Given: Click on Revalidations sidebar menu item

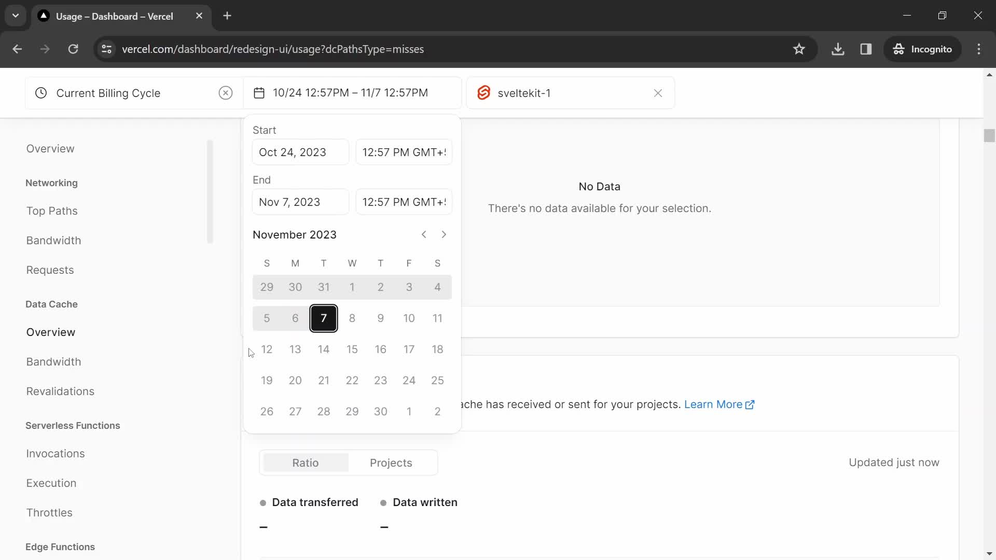Looking at the screenshot, I should (x=60, y=390).
